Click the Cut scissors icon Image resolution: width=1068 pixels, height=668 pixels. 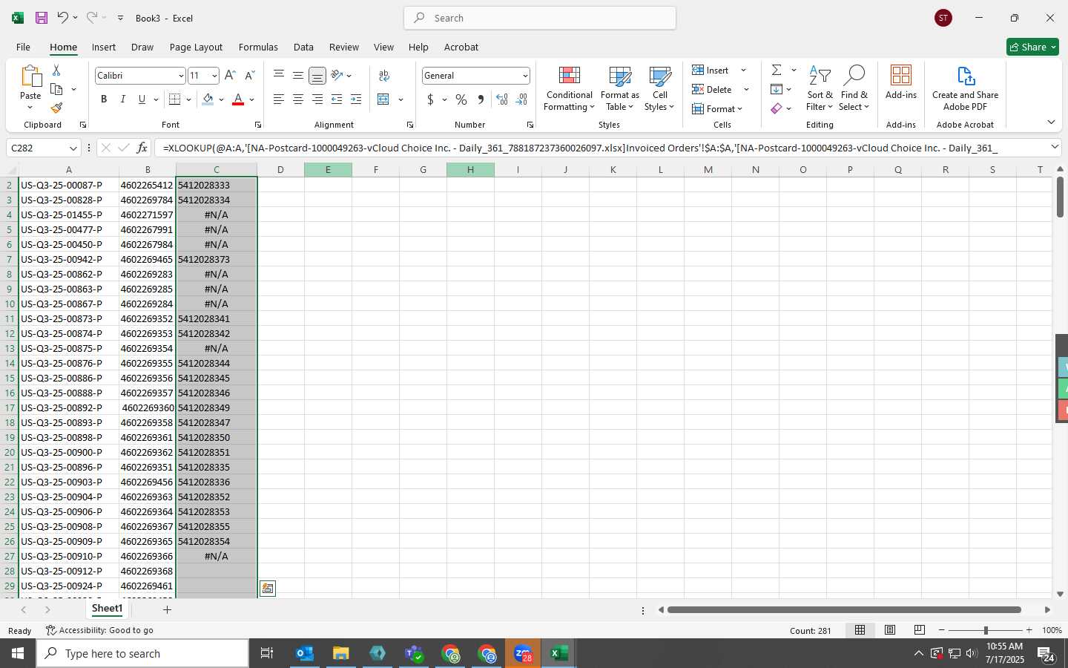click(56, 70)
